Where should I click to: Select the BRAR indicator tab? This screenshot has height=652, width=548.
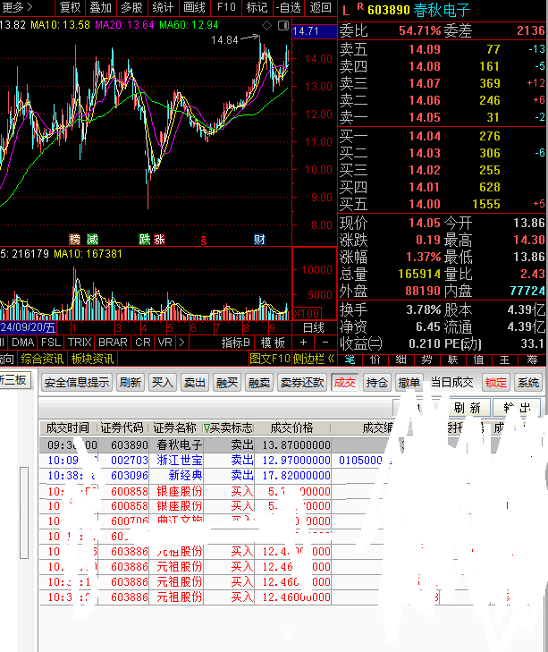point(113,343)
